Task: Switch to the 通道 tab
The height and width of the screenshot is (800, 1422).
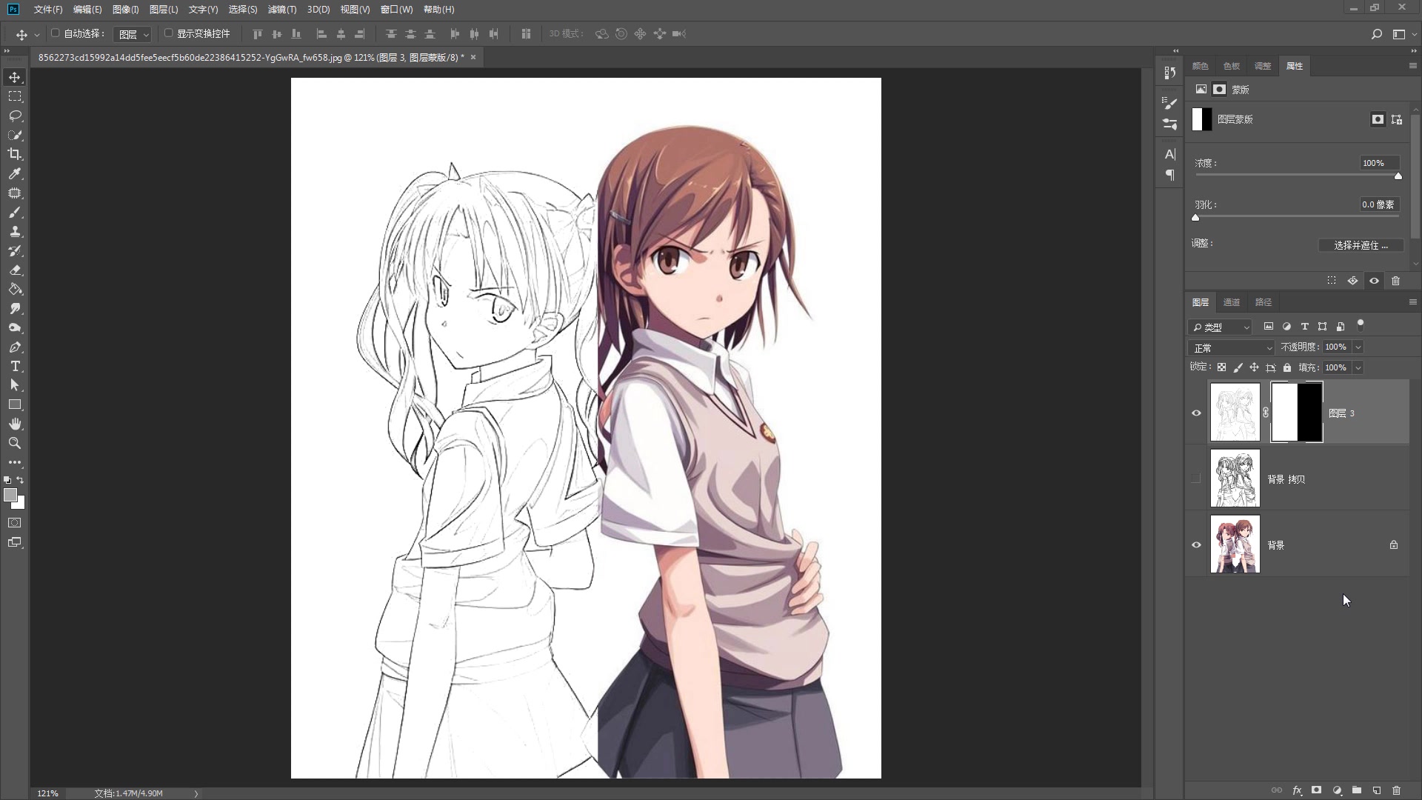Action: point(1231,302)
